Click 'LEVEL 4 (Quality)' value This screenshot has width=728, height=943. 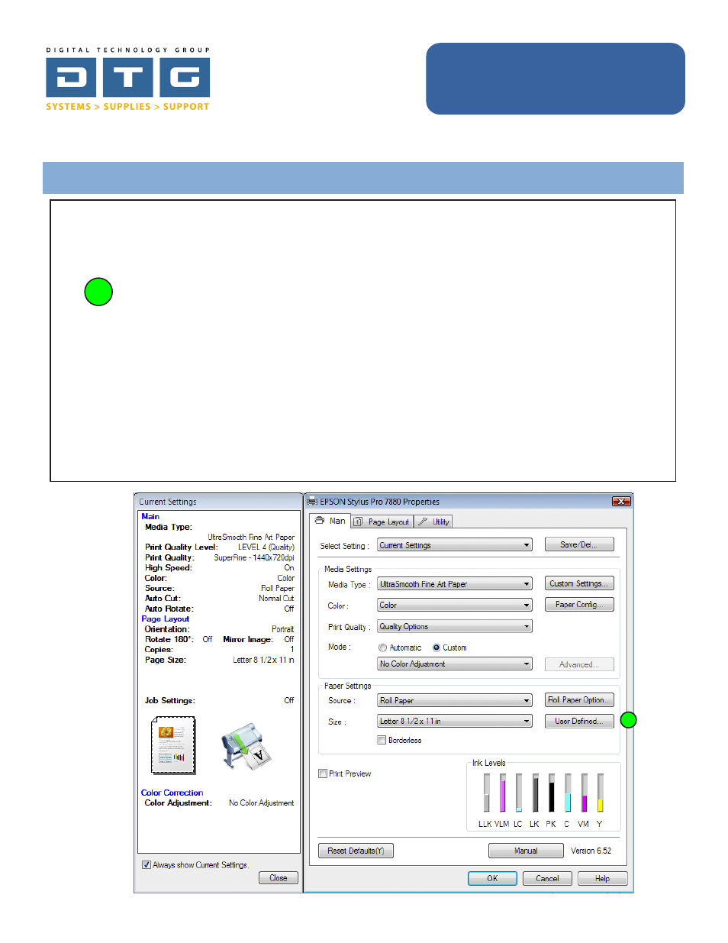point(266,547)
